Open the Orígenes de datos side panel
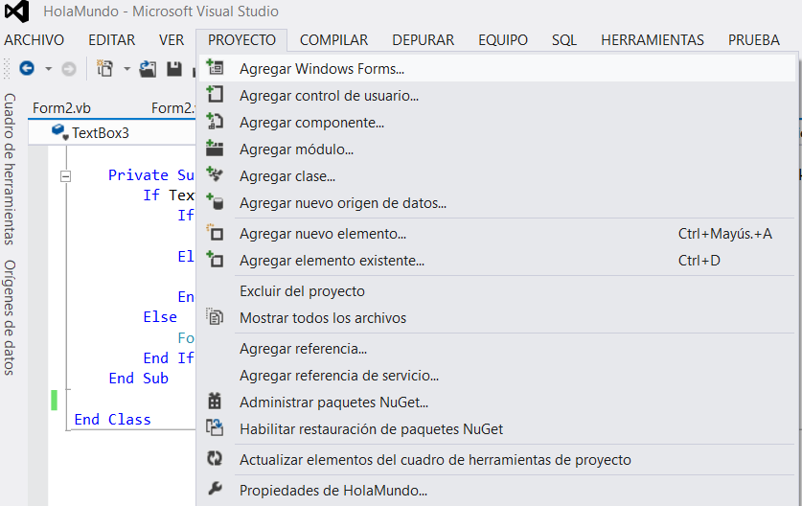This screenshot has width=802, height=506. tap(11, 317)
